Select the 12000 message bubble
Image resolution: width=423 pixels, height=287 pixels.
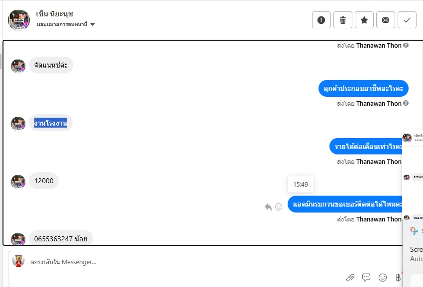pyautogui.click(x=44, y=181)
